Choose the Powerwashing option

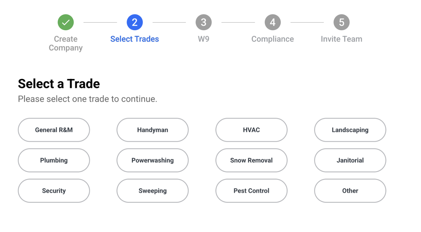click(x=152, y=160)
